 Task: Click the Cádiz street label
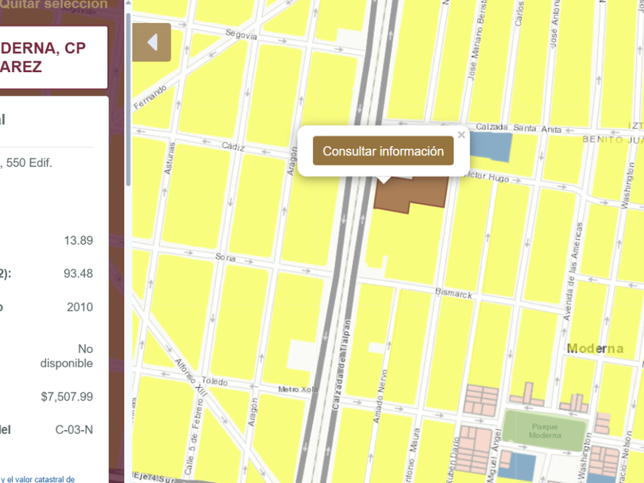coord(232,145)
